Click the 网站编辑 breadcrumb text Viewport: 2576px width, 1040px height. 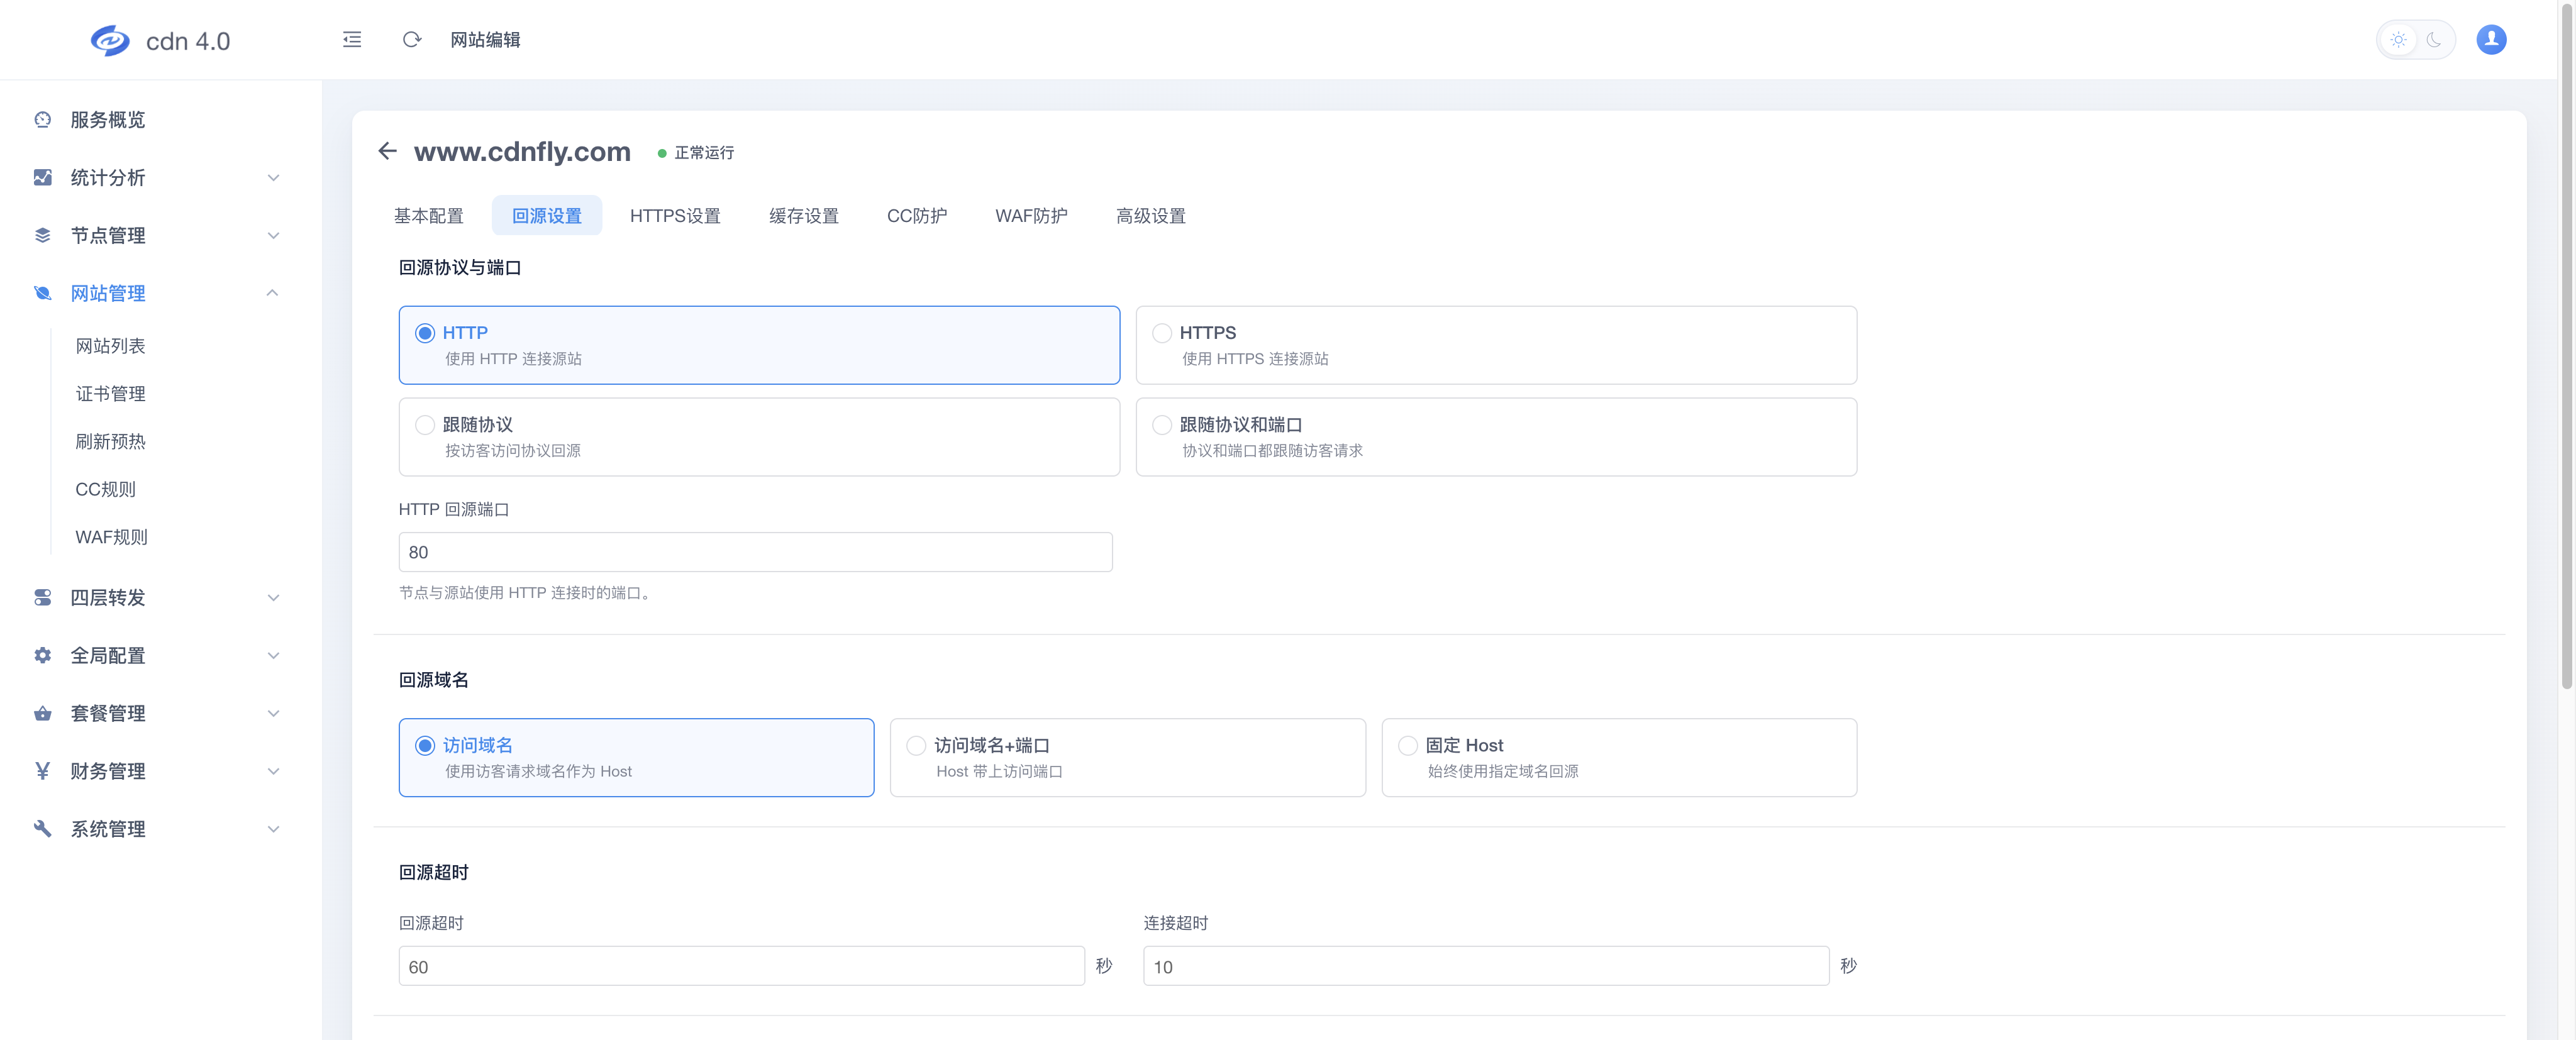pos(485,40)
